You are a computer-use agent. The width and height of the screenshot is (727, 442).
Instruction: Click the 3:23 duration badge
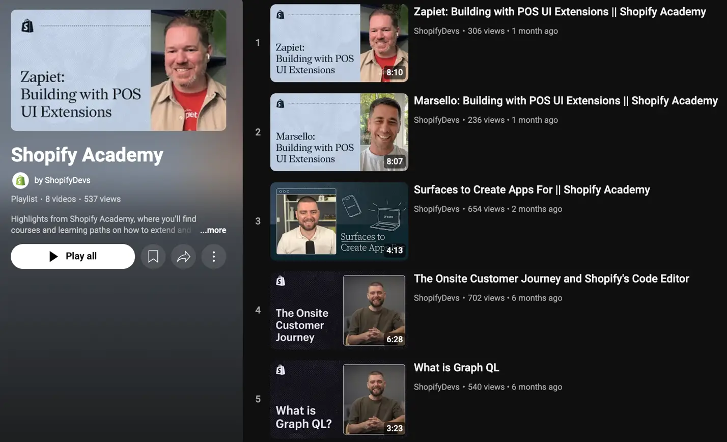pyautogui.click(x=395, y=429)
